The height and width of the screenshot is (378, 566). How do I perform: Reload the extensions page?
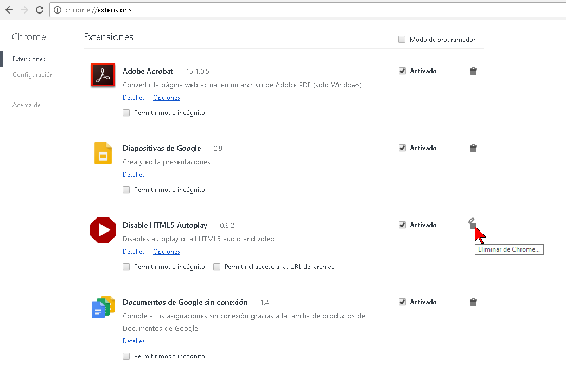coord(40,10)
